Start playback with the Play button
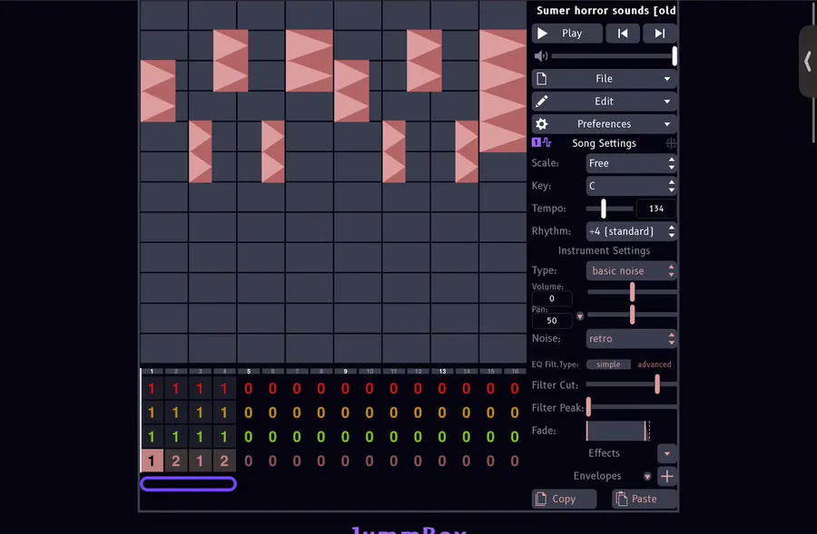Viewport: 817px width, 534px height. (x=566, y=34)
